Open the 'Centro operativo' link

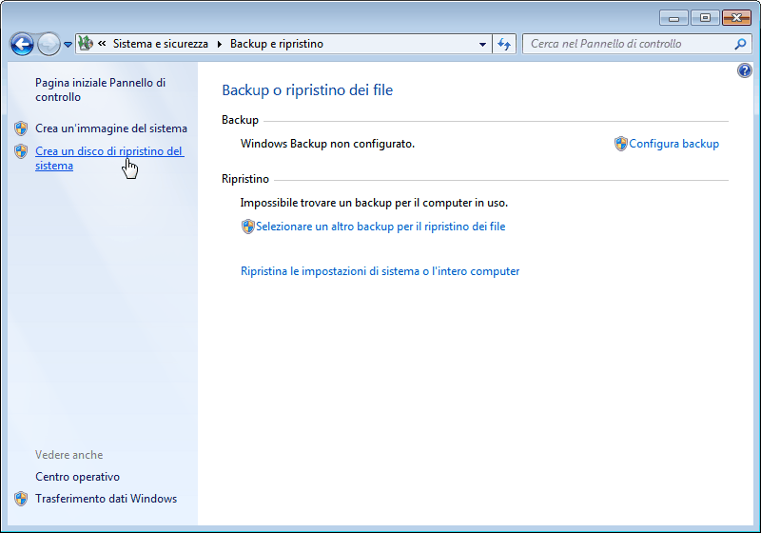pyautogui.click(x=77, y=477)
